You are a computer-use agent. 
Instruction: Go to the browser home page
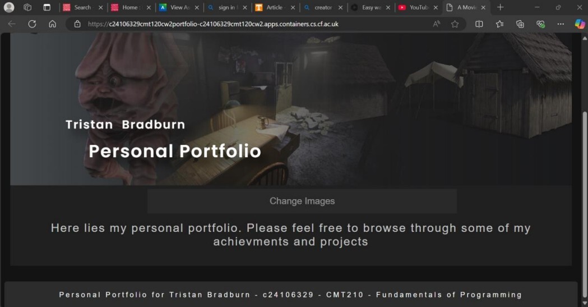(x=53, y=24)
